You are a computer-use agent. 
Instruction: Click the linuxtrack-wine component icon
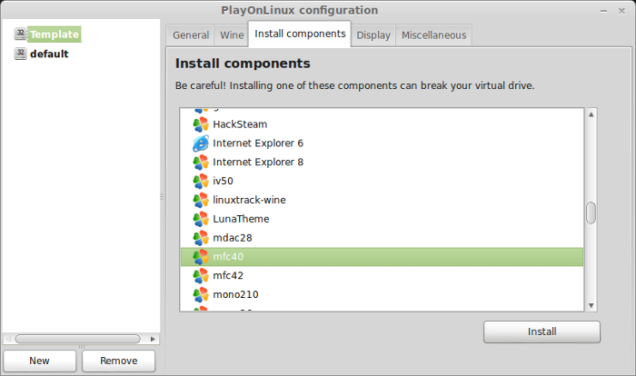pyautogui.click(x=201, y=200)
